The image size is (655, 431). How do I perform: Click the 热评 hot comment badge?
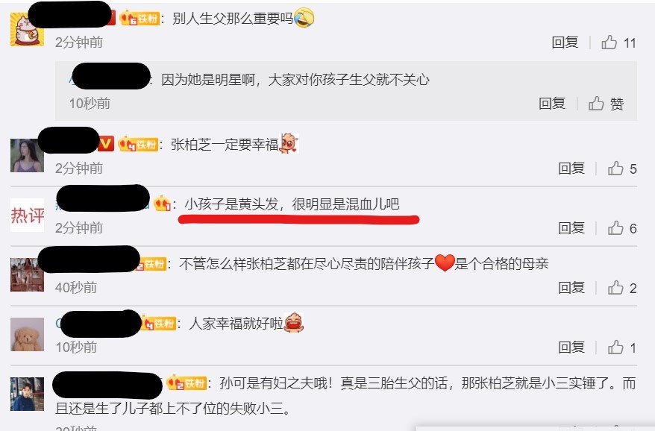tap(27, 215)
